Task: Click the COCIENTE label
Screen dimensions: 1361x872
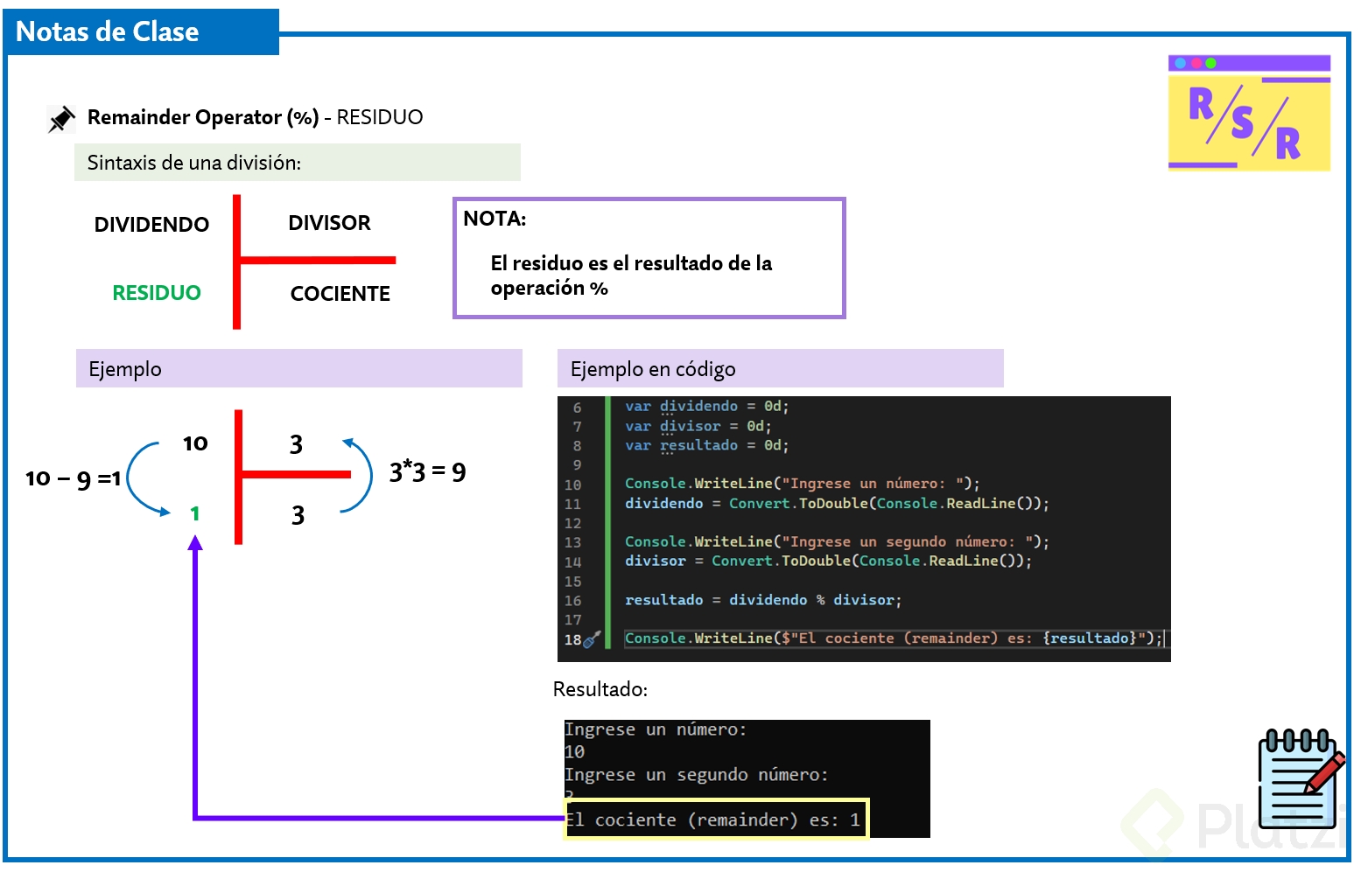Action: (x=340, y=294)
